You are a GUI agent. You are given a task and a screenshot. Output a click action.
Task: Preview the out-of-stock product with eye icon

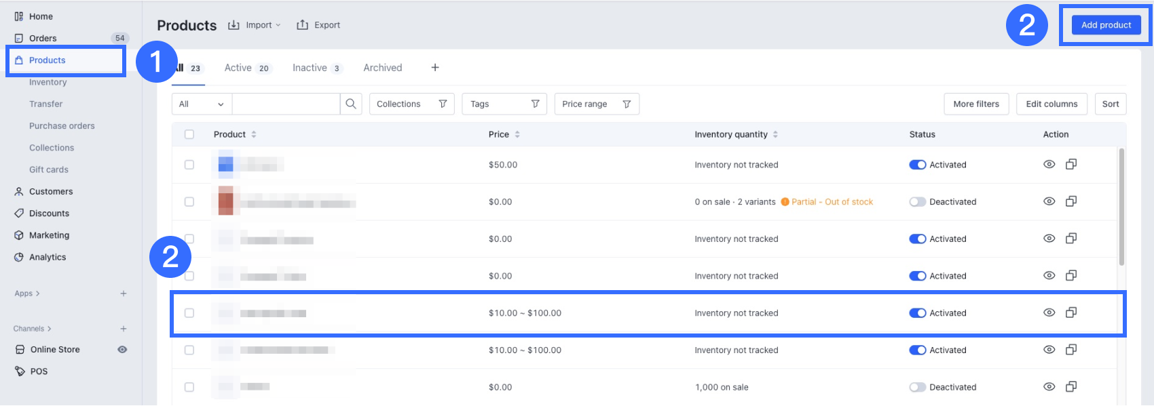coord(1049,202)
